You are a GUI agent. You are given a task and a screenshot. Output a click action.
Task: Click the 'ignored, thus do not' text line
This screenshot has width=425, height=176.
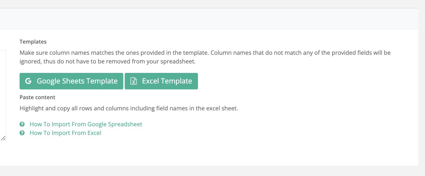click(x=107, y=61)
